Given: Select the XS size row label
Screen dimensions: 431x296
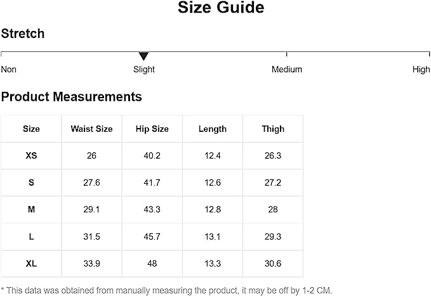Looking at the screenshot, I should (x=31, y=155).
